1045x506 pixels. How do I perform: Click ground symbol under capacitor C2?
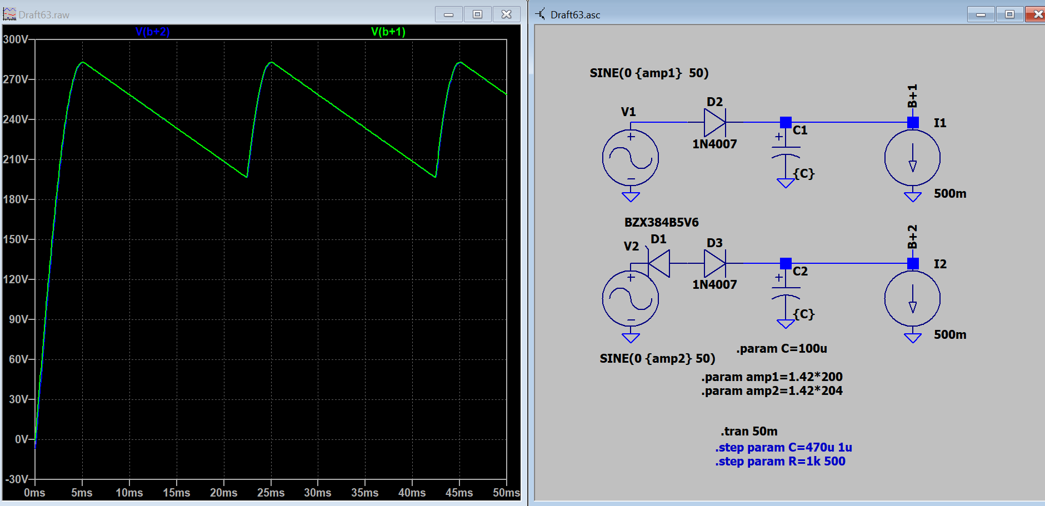point(786,323)
